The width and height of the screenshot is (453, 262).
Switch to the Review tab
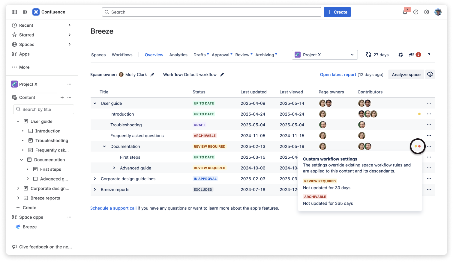(242, 55)
